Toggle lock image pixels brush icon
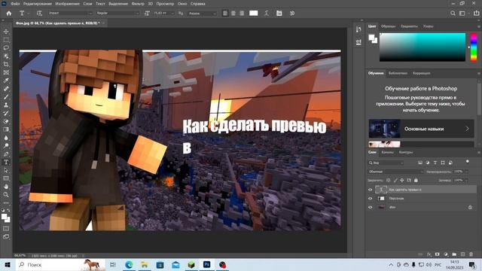This screenshot has height=271, width=482. [395, 181]
